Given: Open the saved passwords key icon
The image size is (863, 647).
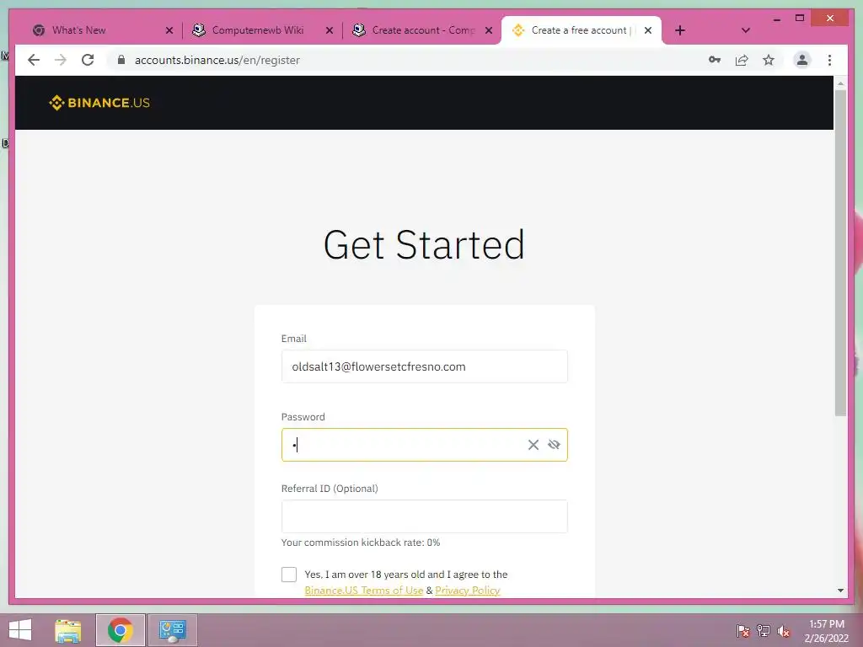Looking at the screenshot, I should click(715, 60).
